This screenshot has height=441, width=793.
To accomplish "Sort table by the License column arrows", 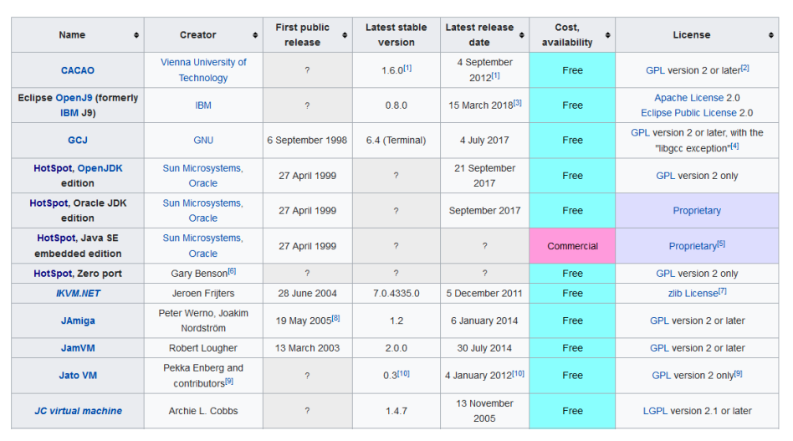I will pos(771,35).
